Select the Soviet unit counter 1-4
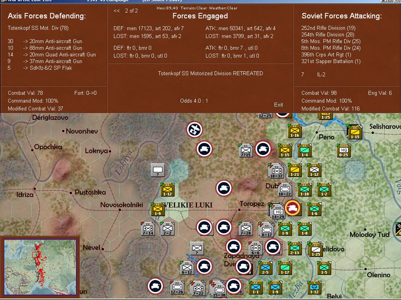The height and width of the screenshot is (300, 401). tap(304, 150)
